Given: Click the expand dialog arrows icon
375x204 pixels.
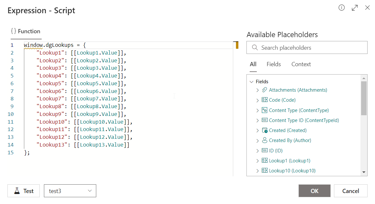Looking at the screenshot, I should (355, 8).
